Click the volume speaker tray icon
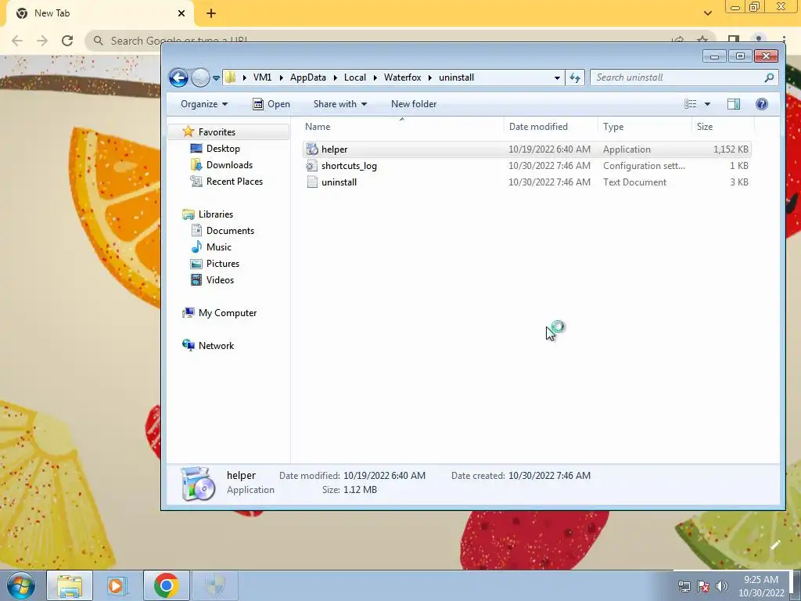Viewport: 801px width, 601px height. click(x=722, y=586)
